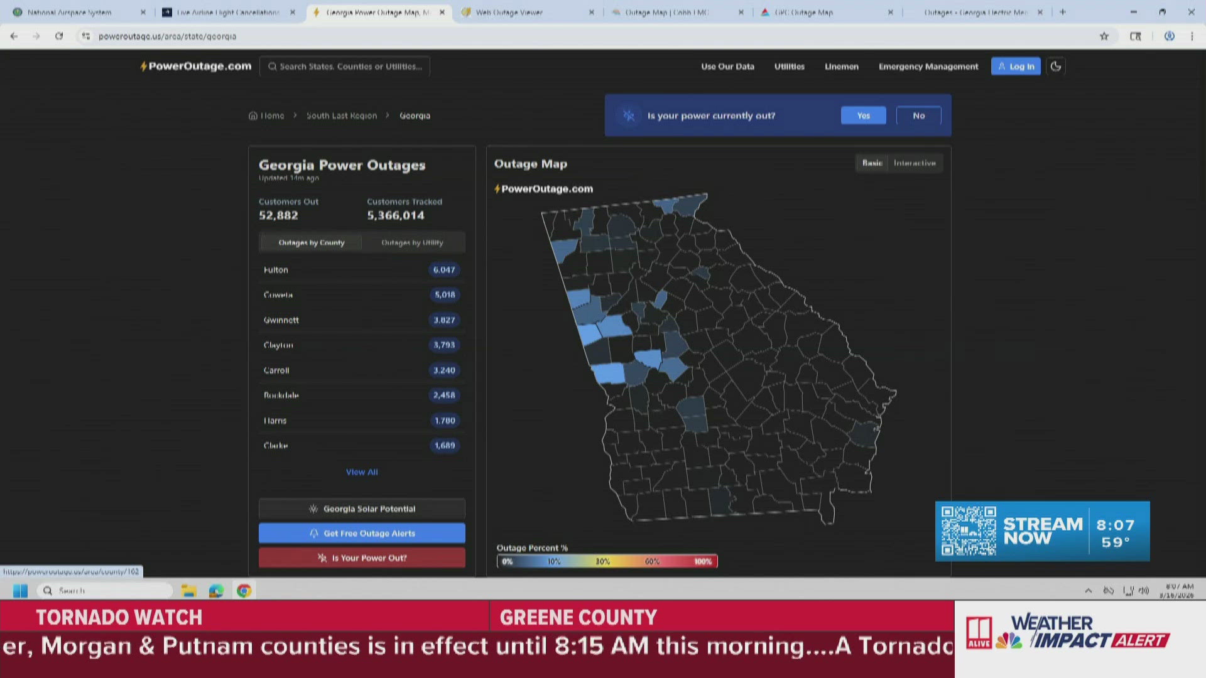This screenshot has width=1206, height=678.
Task: Click the Georgia outage map
Action: [719, 358]
